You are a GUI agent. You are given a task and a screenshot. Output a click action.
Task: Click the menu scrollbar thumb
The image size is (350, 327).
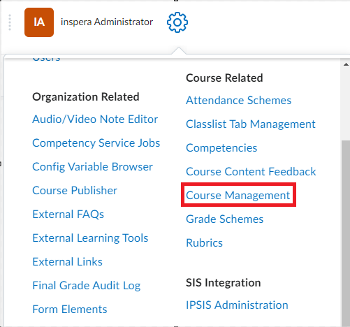[346, 233]
